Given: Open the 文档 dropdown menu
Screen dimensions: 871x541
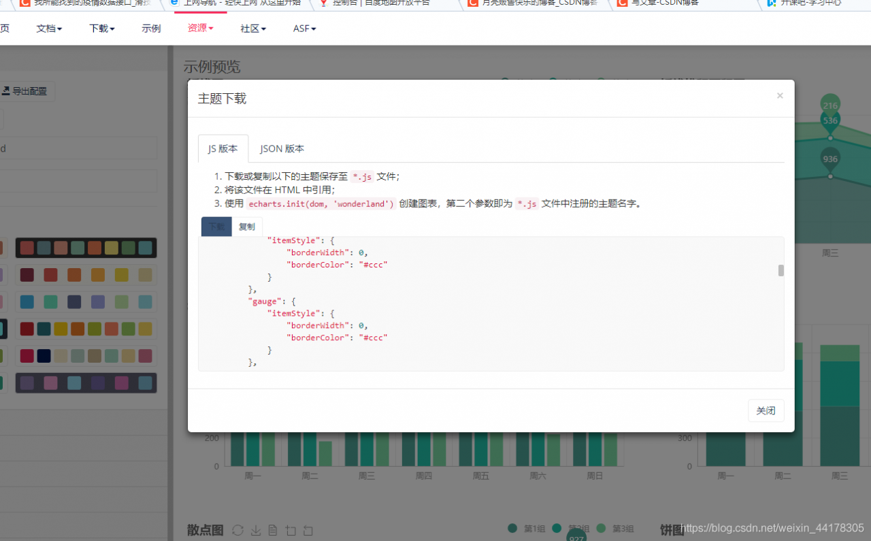Looking at the screenshot, I should click(49, 28).
